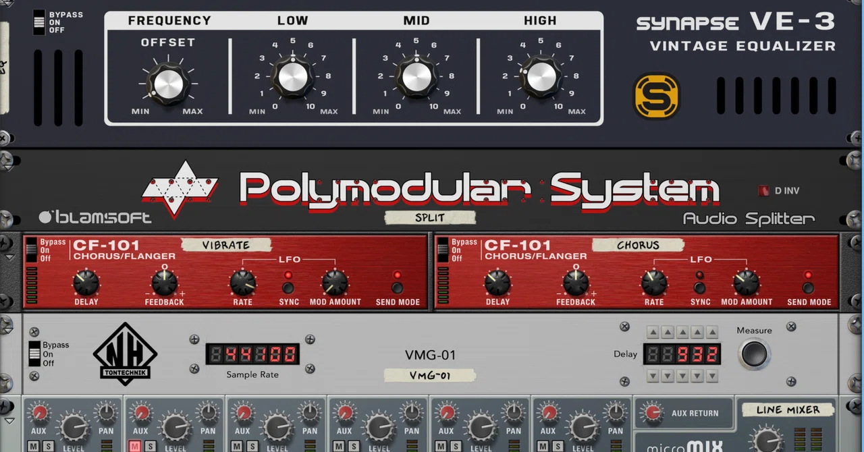Click the middle down arrow below Delay display
This screenshot has width=864, height=452.
[682, 375]
